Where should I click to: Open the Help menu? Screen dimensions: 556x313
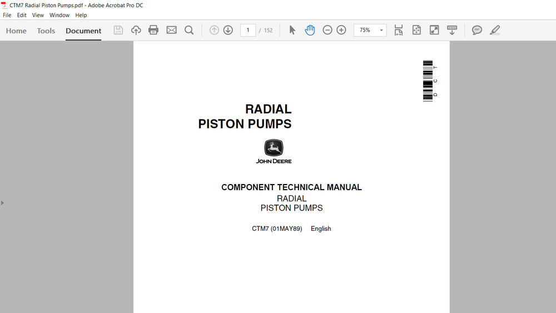[x=81, y=15]
